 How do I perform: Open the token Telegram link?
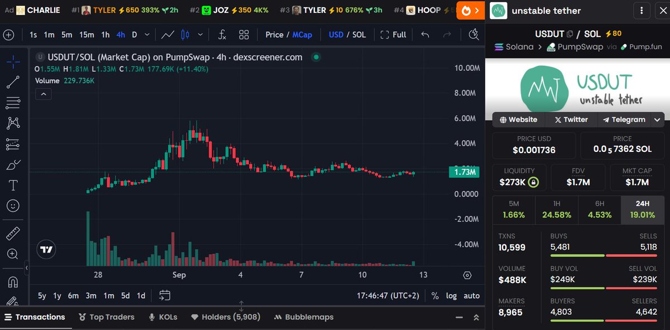(624, 119)
